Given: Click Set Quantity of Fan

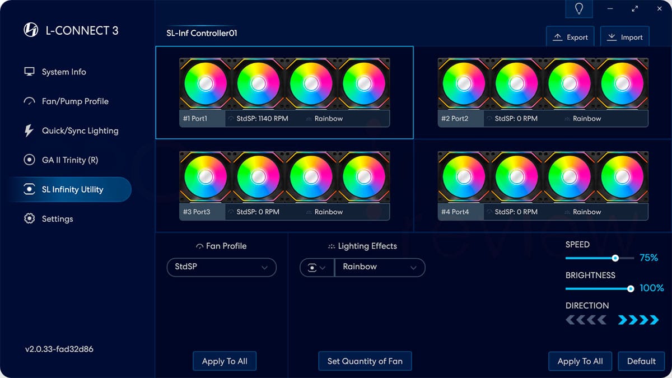Looking at the screenshot, I should pos(365,361).
